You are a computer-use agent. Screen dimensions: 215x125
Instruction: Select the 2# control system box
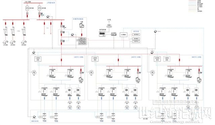pyautogui.click(x=95, y=59)
